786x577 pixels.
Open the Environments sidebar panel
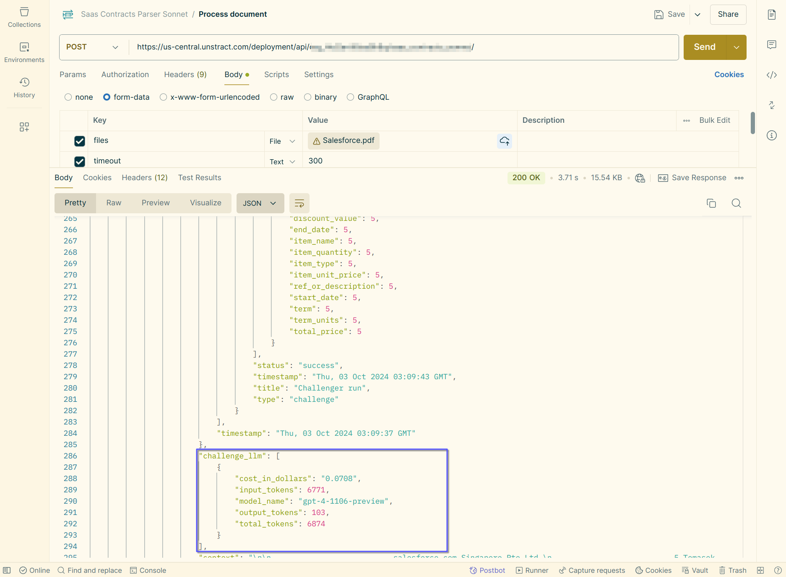(x=24, y=53)
